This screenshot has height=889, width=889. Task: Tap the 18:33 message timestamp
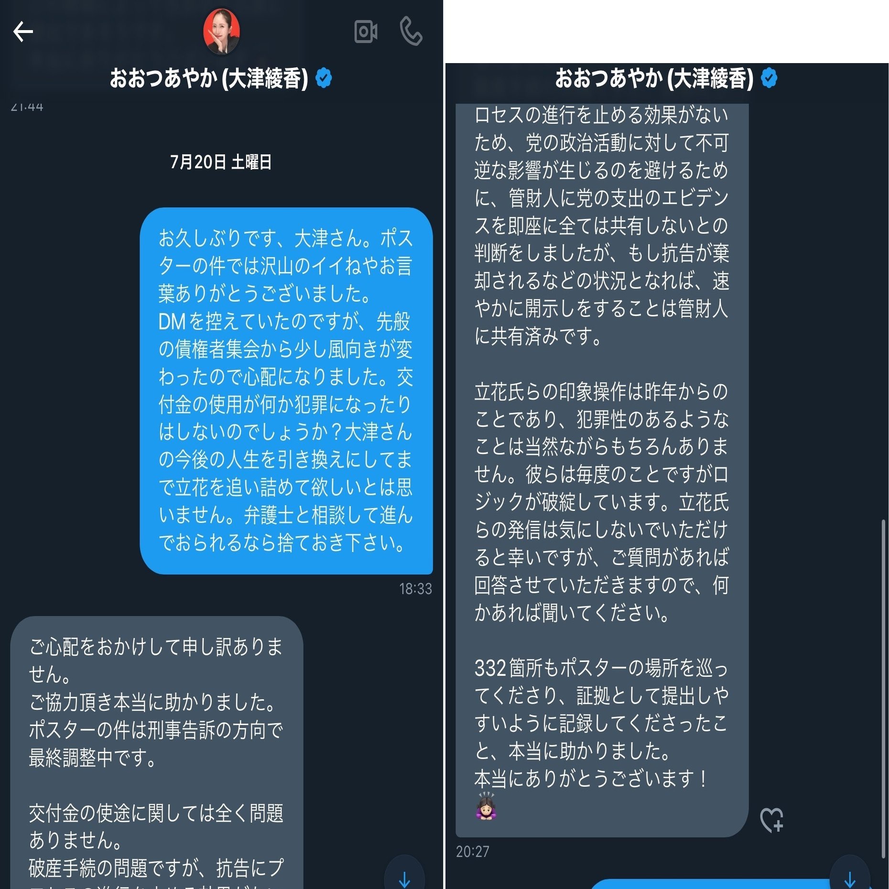pos(415,588)
